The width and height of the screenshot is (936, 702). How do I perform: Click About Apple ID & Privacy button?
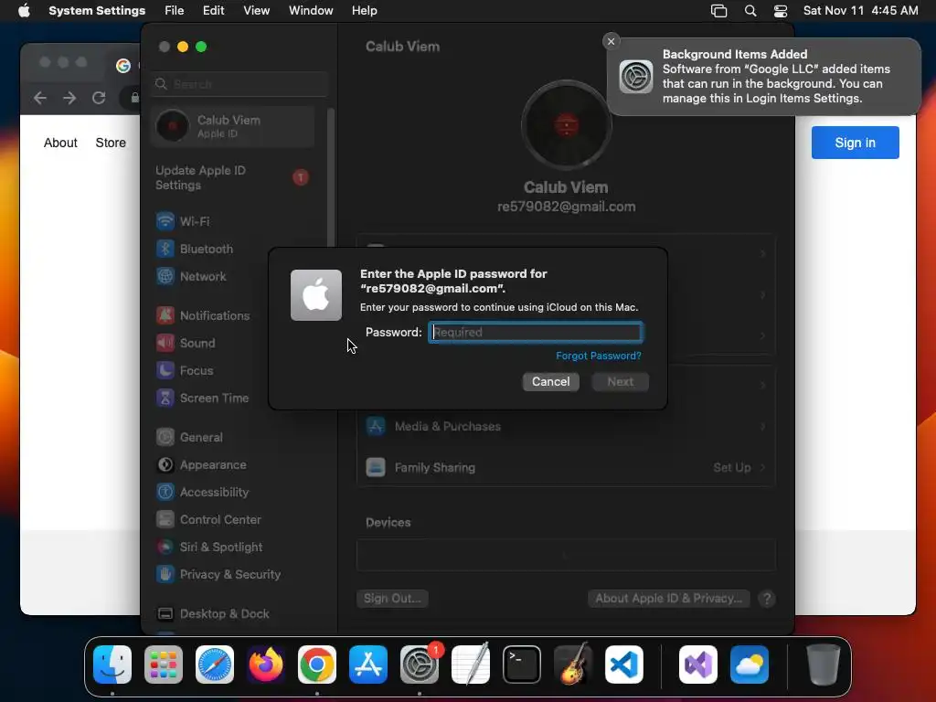[x=668, y=599]
